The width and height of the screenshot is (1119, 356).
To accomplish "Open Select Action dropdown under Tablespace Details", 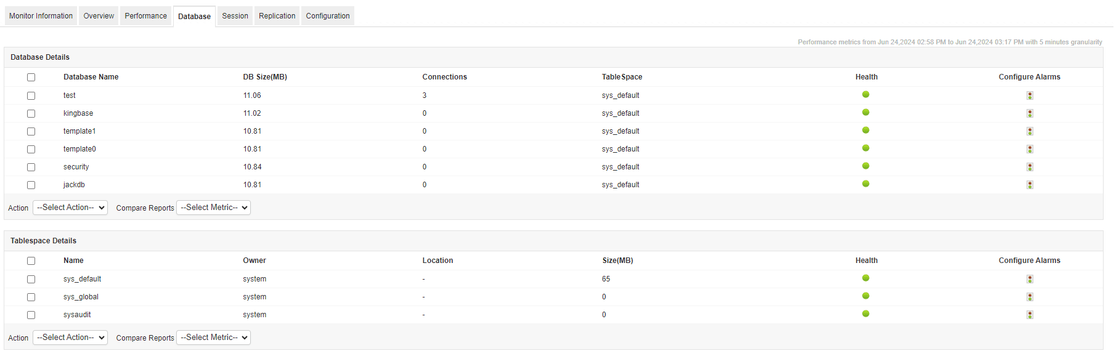I will point(70,338).
